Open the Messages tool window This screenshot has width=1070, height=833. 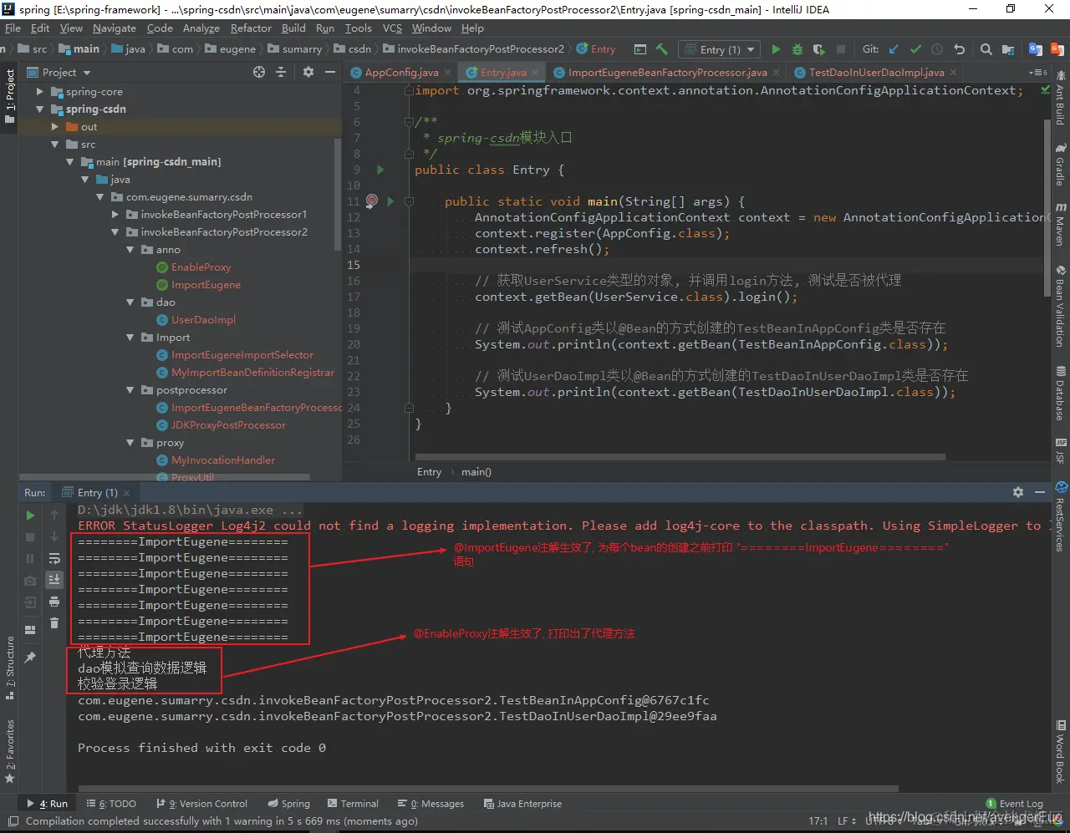[431, 804]
